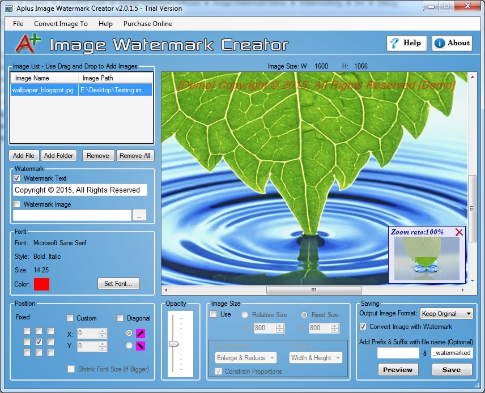The image size is (485, 393).
Task: Edit the _watermarked suffix field
Action: 452,353
